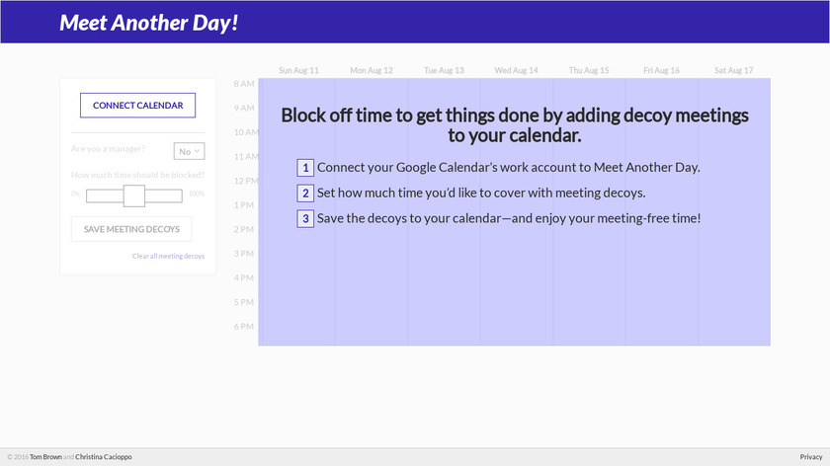Click the 6 PM time row label

244,326
